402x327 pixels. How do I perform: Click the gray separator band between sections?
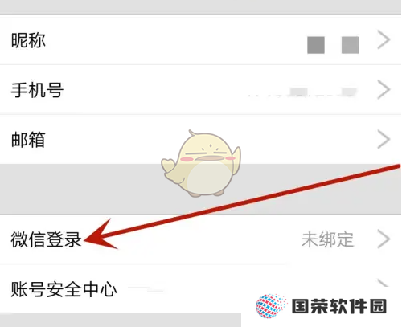(x=200, y=189)
